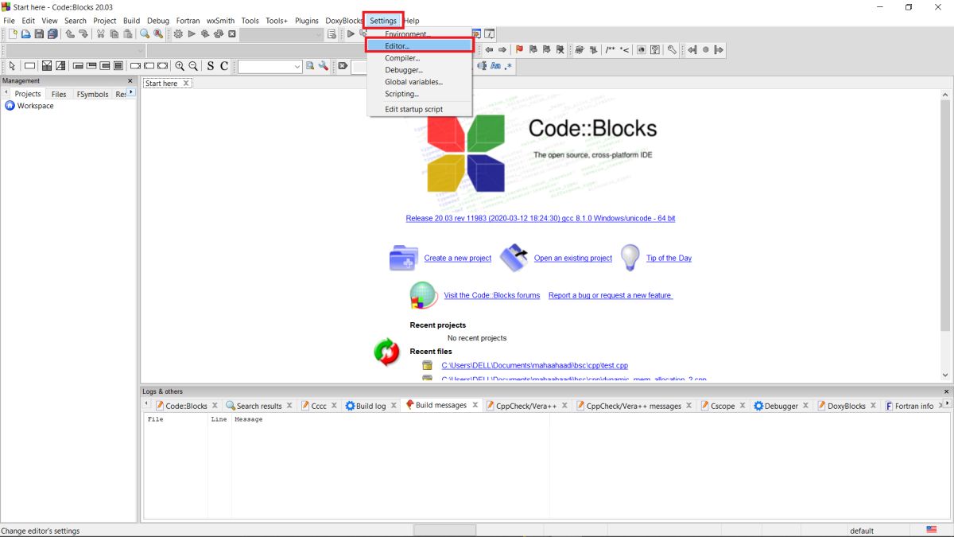Click the Zoom in magnifier icon
Screen dimensions: 954x537
(x=180, y=66)
